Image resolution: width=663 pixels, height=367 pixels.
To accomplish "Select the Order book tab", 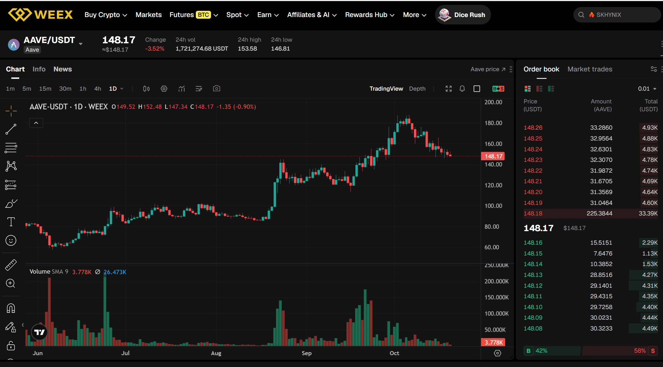I will [x=541, y=69].
